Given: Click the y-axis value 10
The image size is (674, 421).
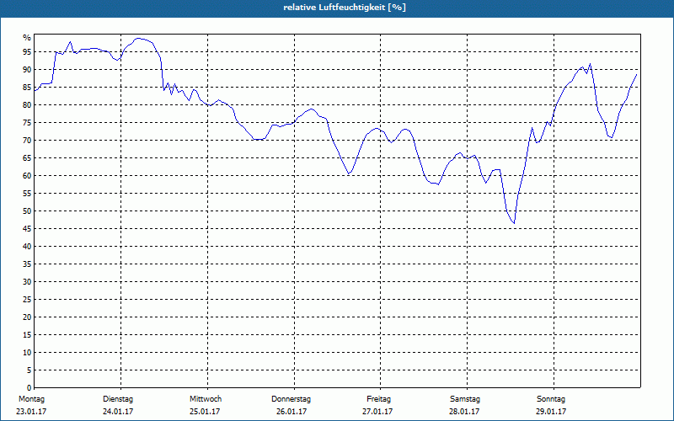Looking at the screenshot, I should pos(27,352).
